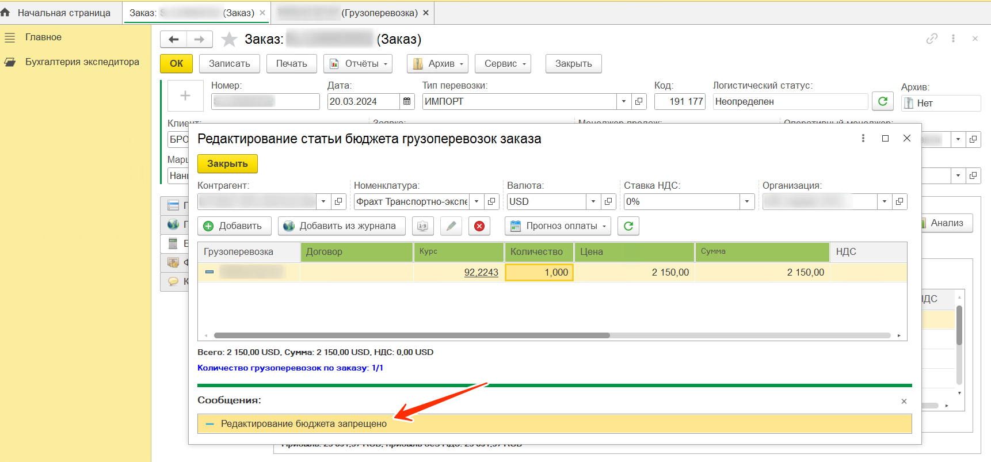Edit the row with the pencil icon

pos(451,226)
